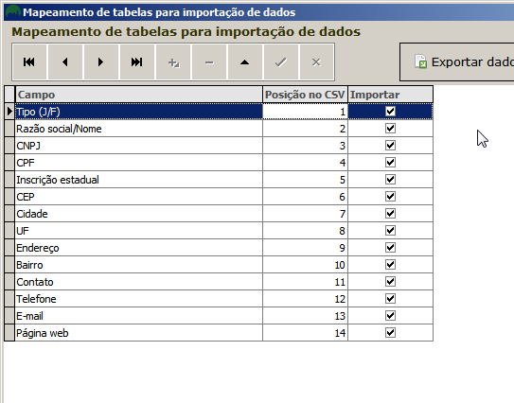Click current-row arrow indicator for Tipo
This screenshot has height=403, width=514.
point(9,112)
